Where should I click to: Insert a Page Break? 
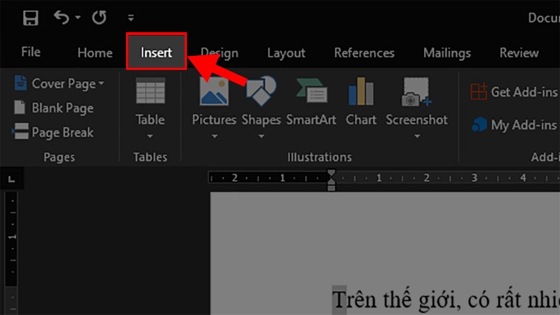point(53,132)
